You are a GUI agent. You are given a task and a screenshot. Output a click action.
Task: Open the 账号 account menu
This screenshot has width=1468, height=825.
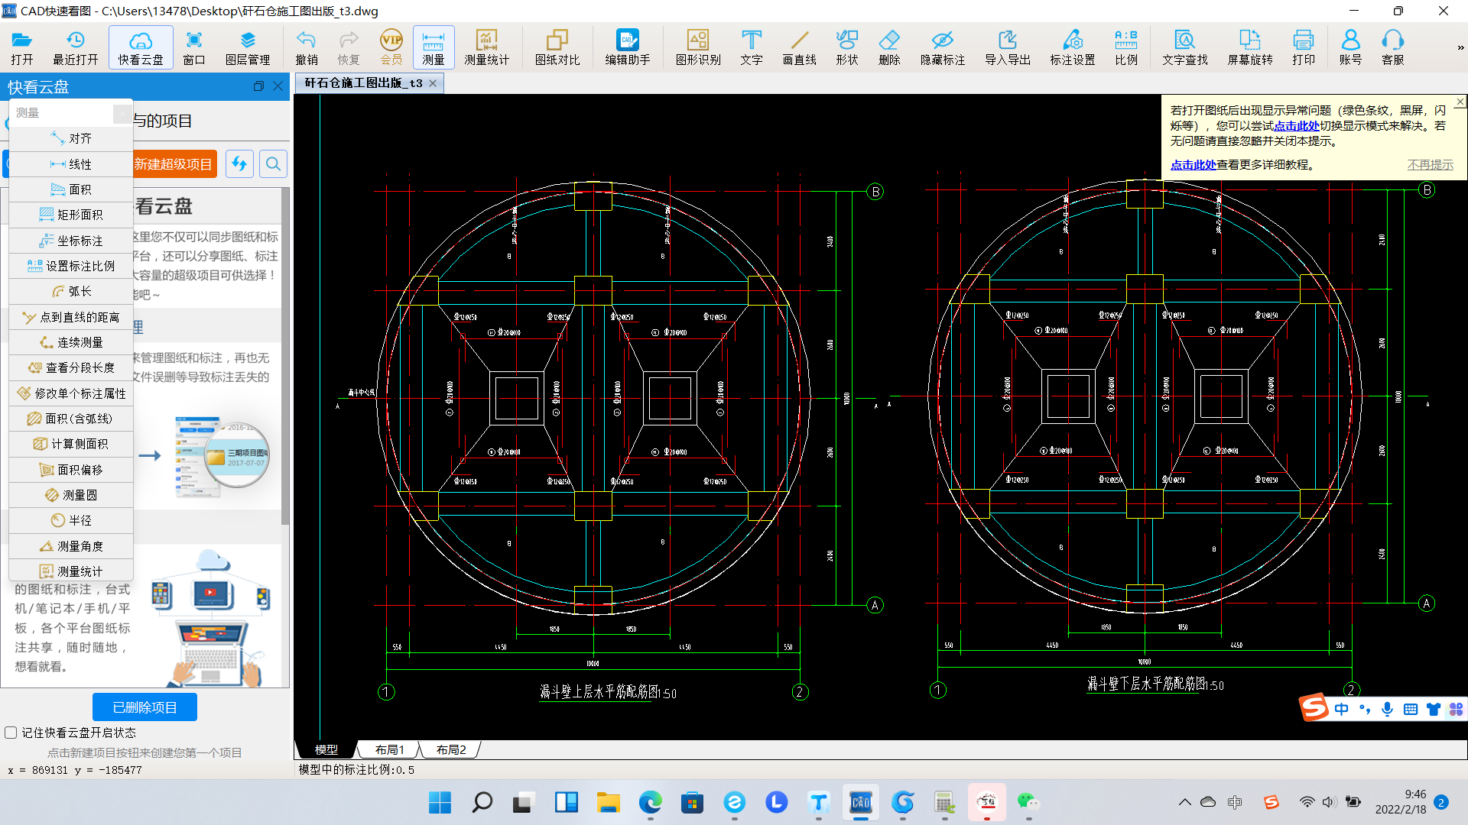(1351, 47)
